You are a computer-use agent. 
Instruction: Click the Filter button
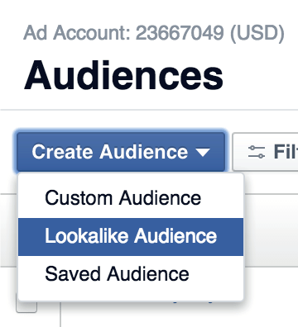266,152
